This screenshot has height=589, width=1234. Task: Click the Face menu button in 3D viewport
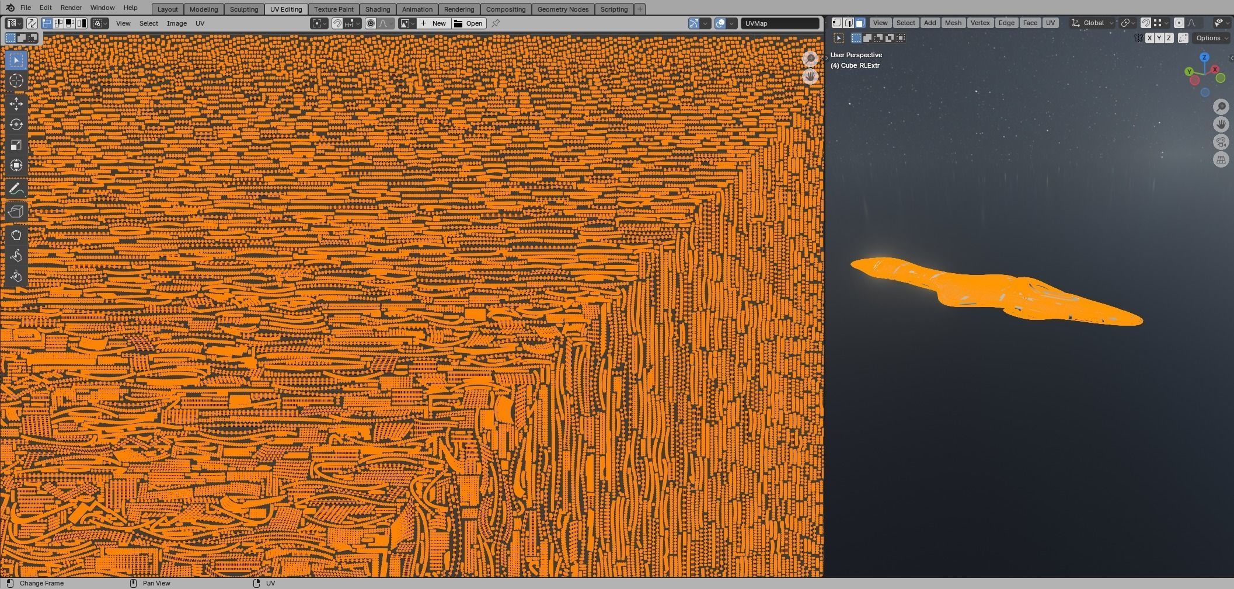1030,23
